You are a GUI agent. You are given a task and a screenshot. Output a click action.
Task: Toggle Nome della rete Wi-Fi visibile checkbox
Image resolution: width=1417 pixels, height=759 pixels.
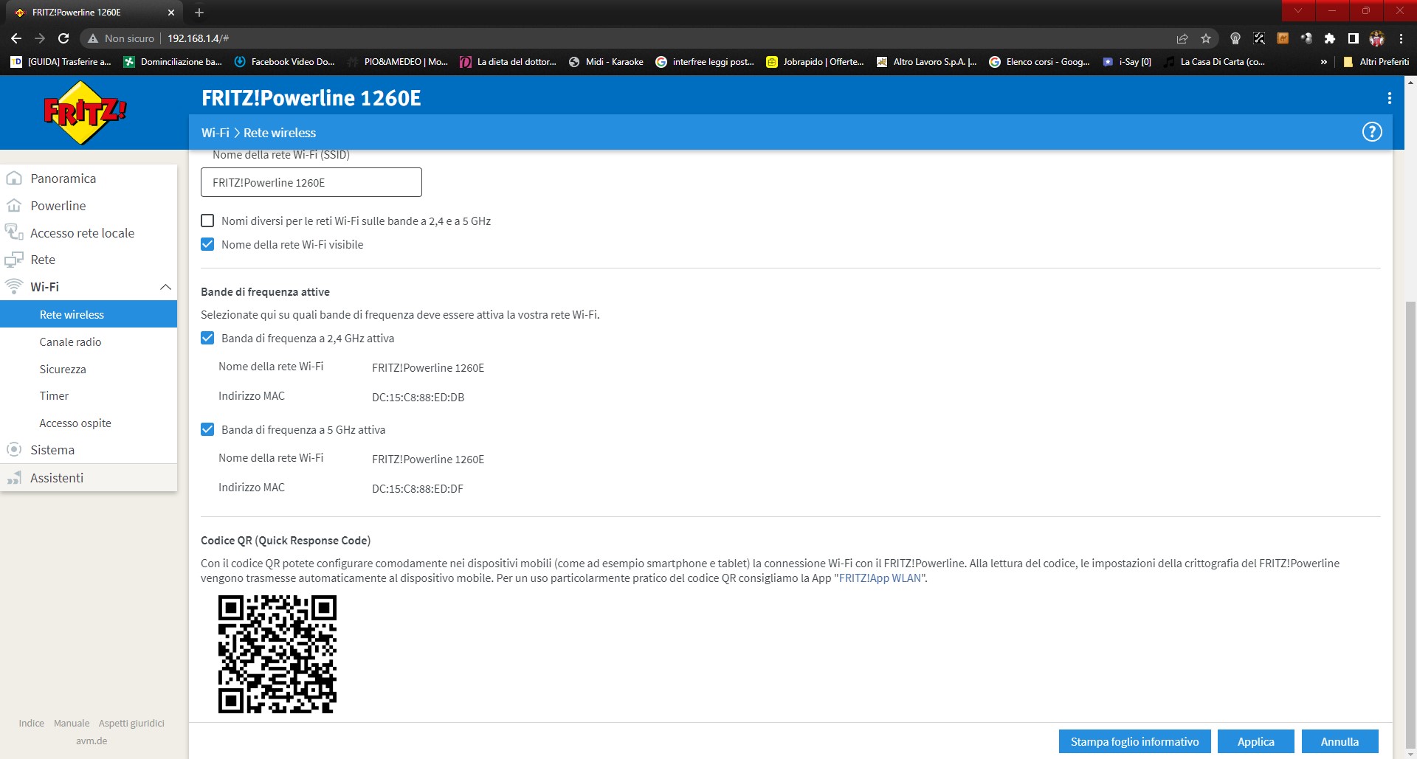pos(207,244)
